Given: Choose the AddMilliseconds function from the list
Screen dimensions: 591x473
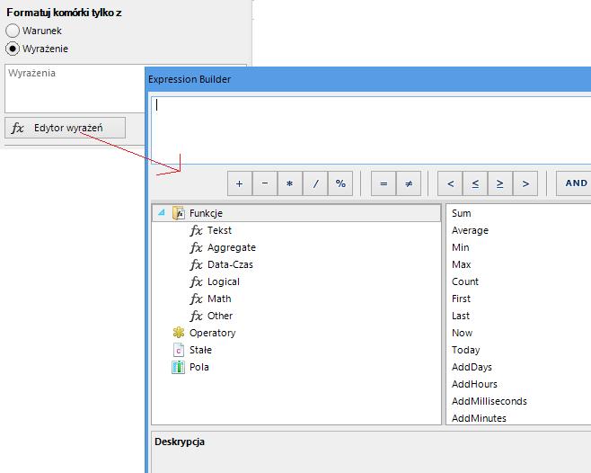Looking at the screenshot, I should click(490, 401).
